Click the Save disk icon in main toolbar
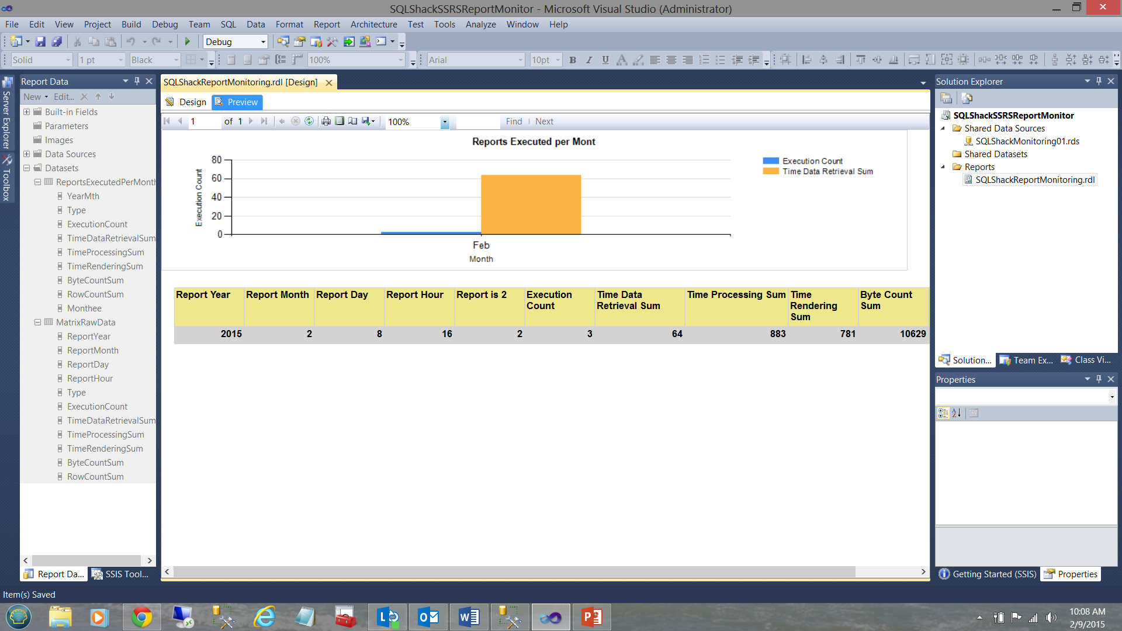Viewport: 1122px width, 631px height. coord(40,41)
